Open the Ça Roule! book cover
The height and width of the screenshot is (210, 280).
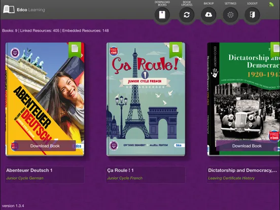point(146,99)
